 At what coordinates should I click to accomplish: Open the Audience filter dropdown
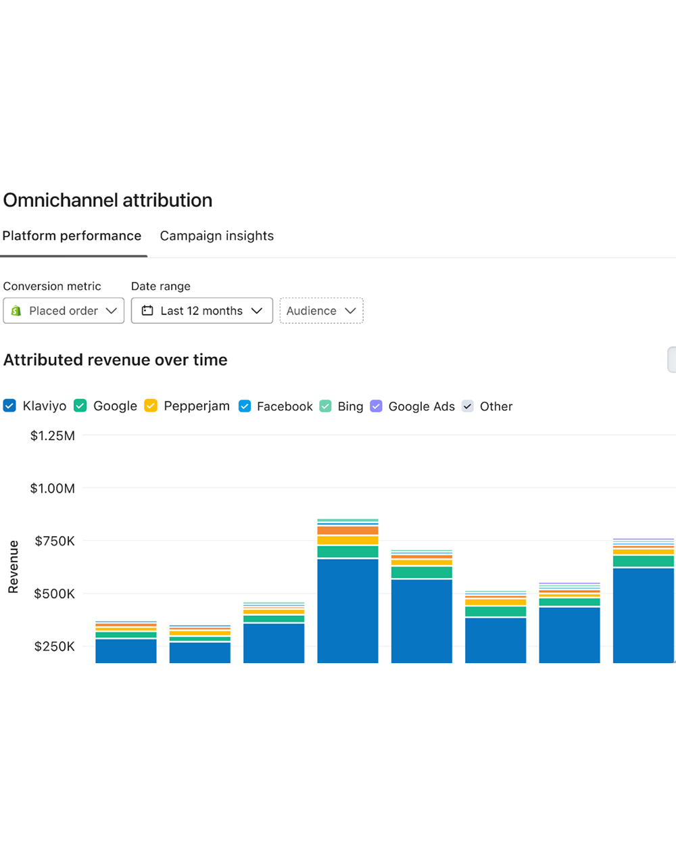(322, 311)
